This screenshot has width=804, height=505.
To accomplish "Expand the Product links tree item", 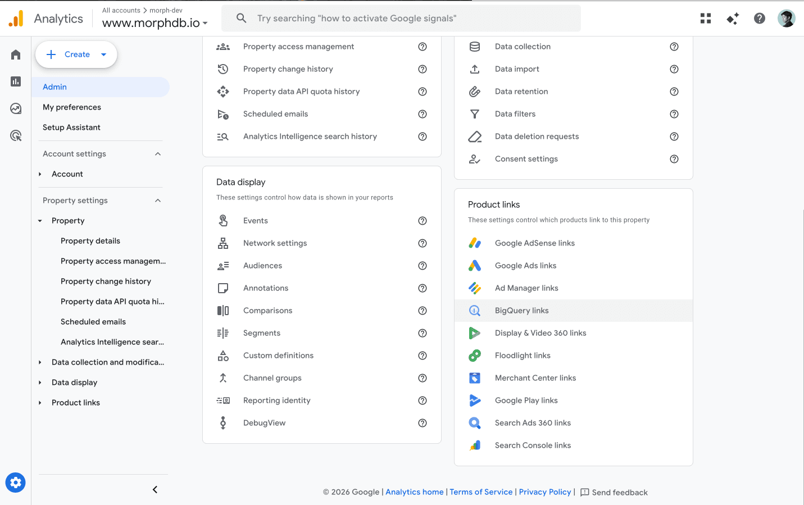I will pyautogui.click(x=40, y=403).
